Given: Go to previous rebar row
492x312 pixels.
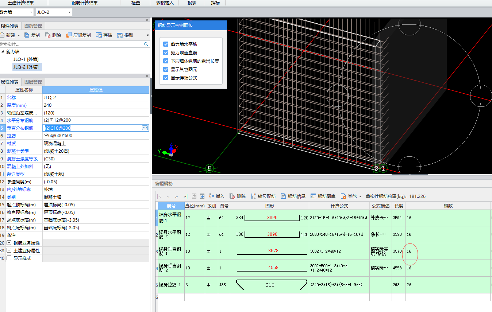Looking at the screenshot, I should 168,196.
